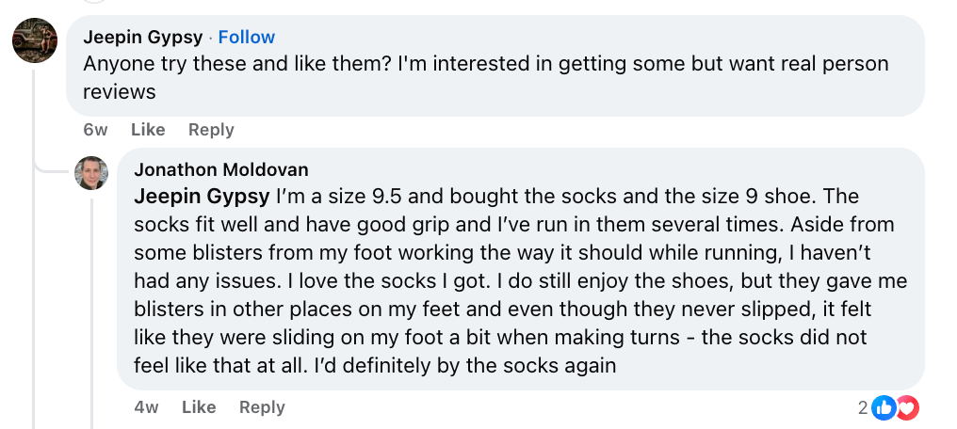Reply to Jeepin Gypsy's comment
This screenshot has width=957, height=429.
(211, 130)
